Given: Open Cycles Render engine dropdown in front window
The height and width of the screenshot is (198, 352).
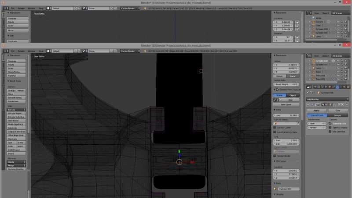Looking at the screenshot, I should pos(130,51).
